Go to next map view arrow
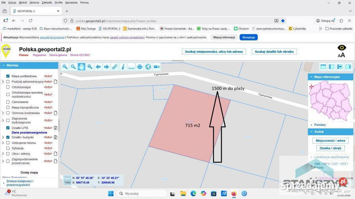 [106, 66]
